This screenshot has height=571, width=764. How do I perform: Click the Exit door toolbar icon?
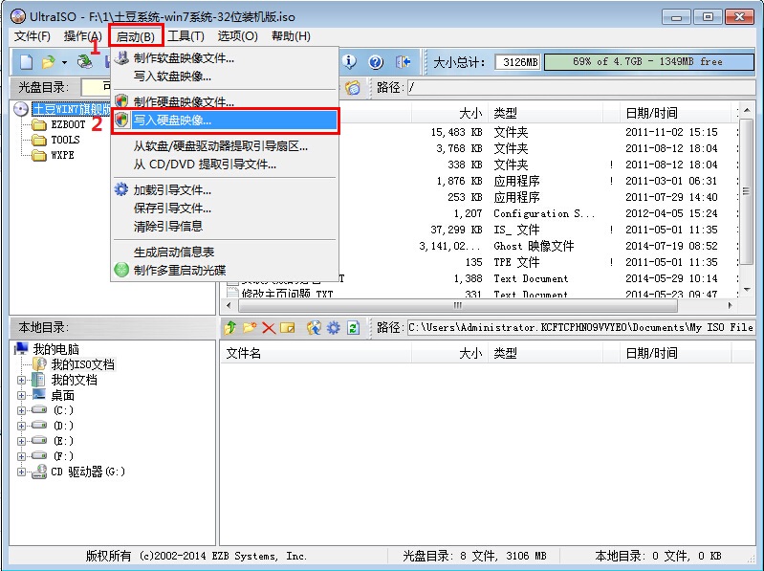tap(403, 62)
